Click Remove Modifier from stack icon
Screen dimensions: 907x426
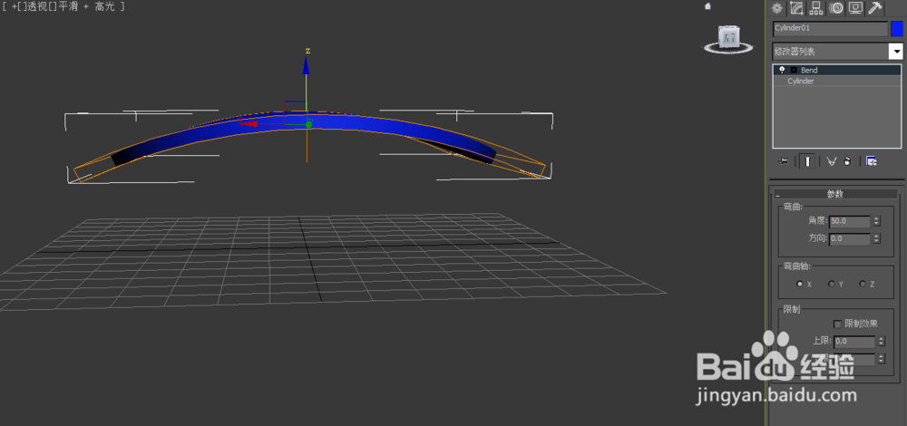[x=847, y=162]
